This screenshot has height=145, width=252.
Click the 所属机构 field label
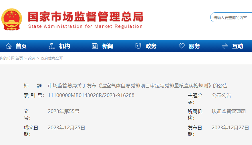click(195, 114)
